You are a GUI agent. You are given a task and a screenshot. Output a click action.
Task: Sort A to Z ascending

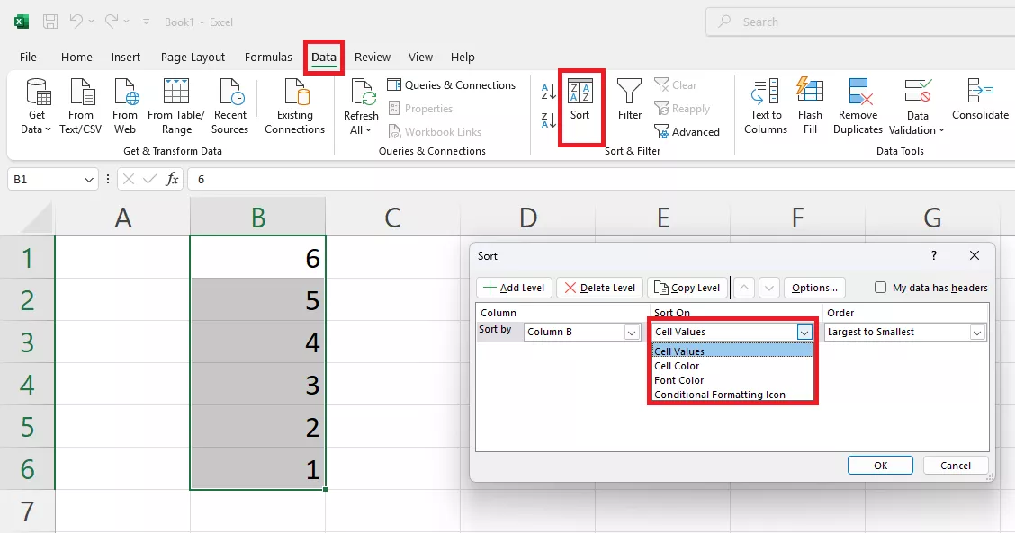pos(548,92)
